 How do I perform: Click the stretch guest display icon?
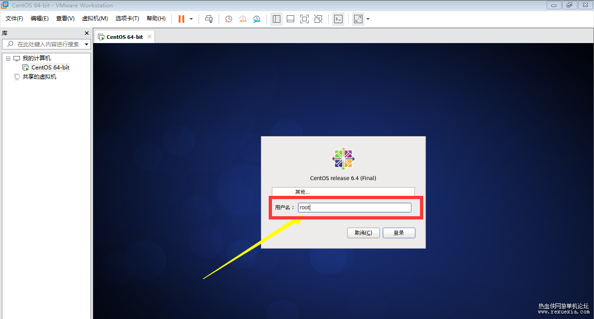pos(358,19)
